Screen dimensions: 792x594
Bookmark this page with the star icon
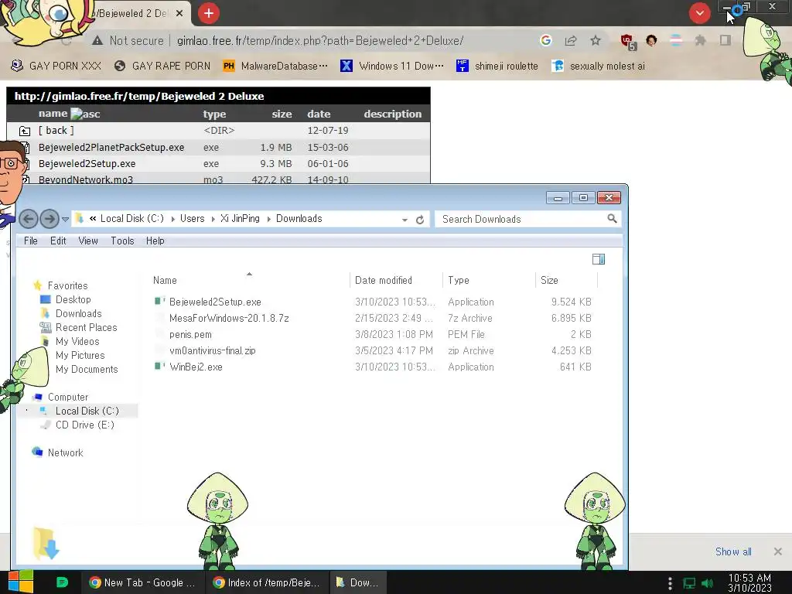(x=596, y=40)
